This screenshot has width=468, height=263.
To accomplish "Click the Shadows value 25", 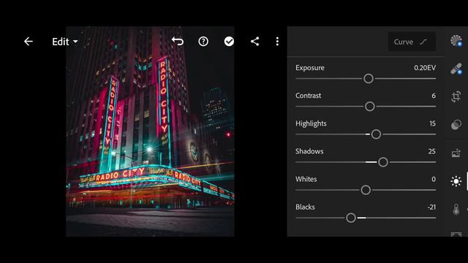I will coord(432,151).
